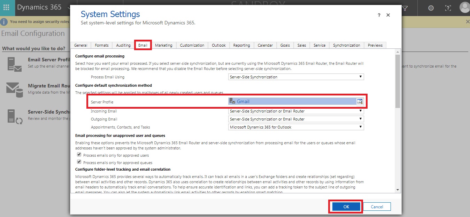Toggle Process emails only for approved users

pos(79,155)
